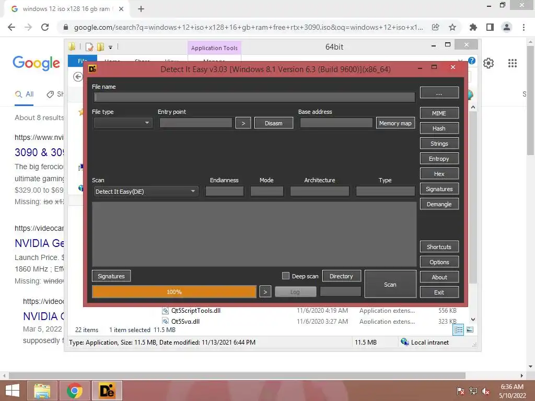Click the '>' button beside progress bar

[x=265, y=291]
